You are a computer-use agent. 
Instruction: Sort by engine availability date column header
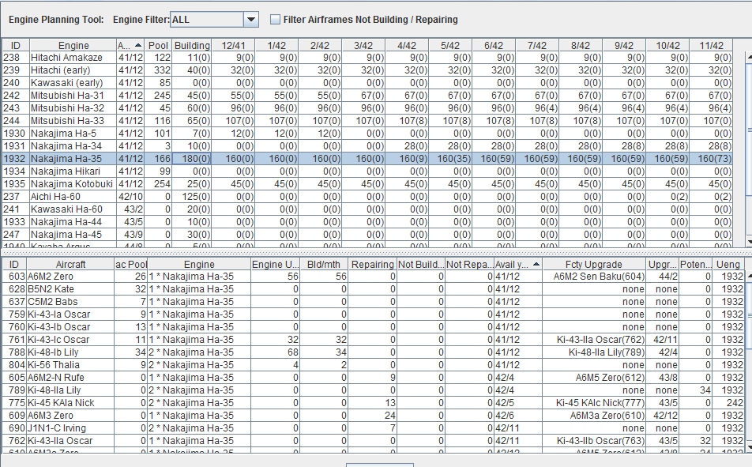pos(130,46)
